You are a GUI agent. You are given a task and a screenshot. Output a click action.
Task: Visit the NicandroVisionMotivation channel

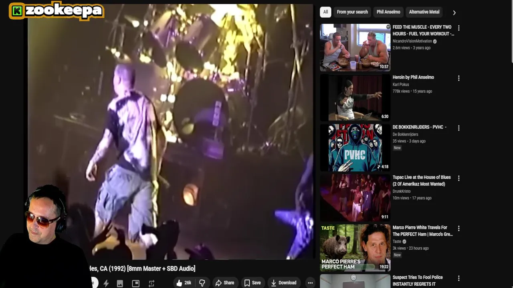click(412, 41)
